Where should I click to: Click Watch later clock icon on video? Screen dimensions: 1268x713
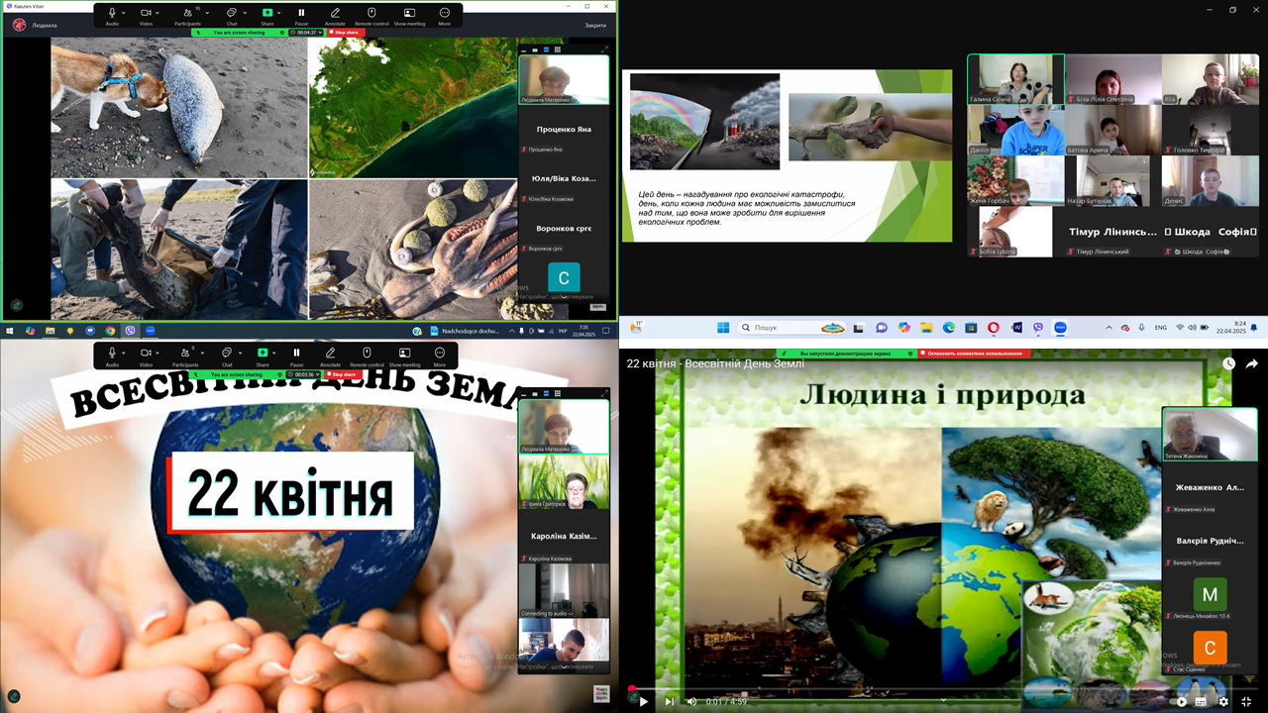1228,363
